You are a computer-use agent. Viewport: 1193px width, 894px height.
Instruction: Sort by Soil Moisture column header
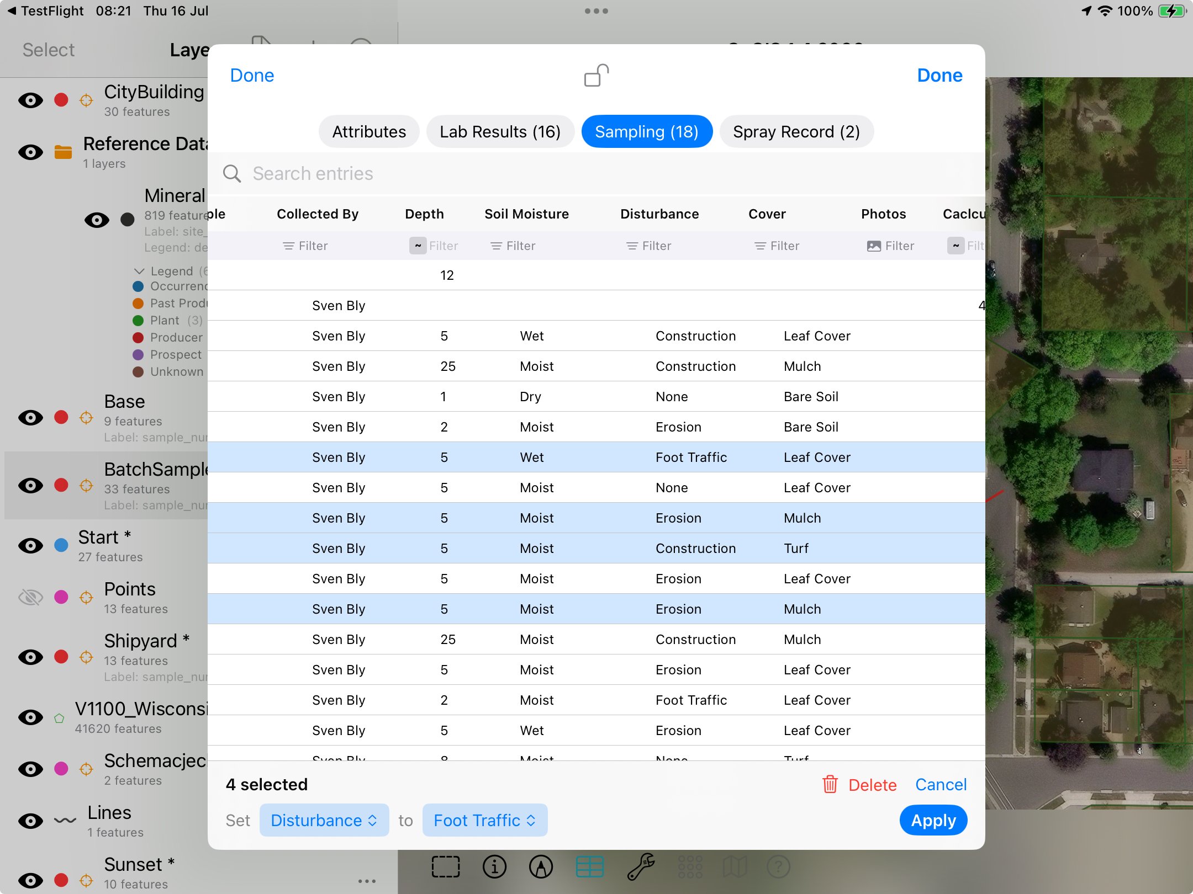(x=526, y=214)
